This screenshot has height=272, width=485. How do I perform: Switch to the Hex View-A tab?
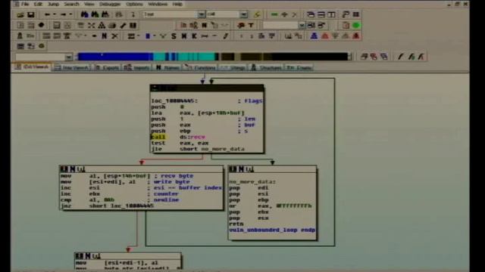(72, 67)
